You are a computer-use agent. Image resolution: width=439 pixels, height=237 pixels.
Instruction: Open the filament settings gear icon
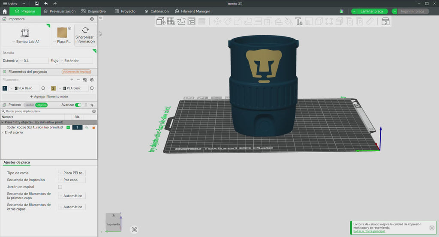pyautogui.click(x=92, y=80)
